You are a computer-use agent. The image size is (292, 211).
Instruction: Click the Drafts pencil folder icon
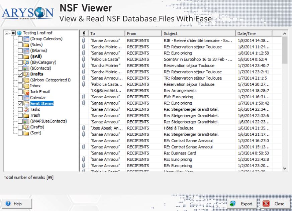click(26, 74)
